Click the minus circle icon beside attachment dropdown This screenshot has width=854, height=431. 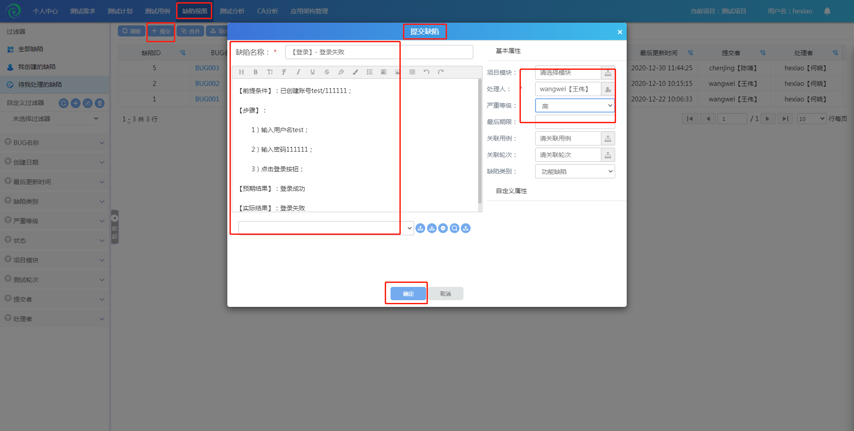coord(443,228)
